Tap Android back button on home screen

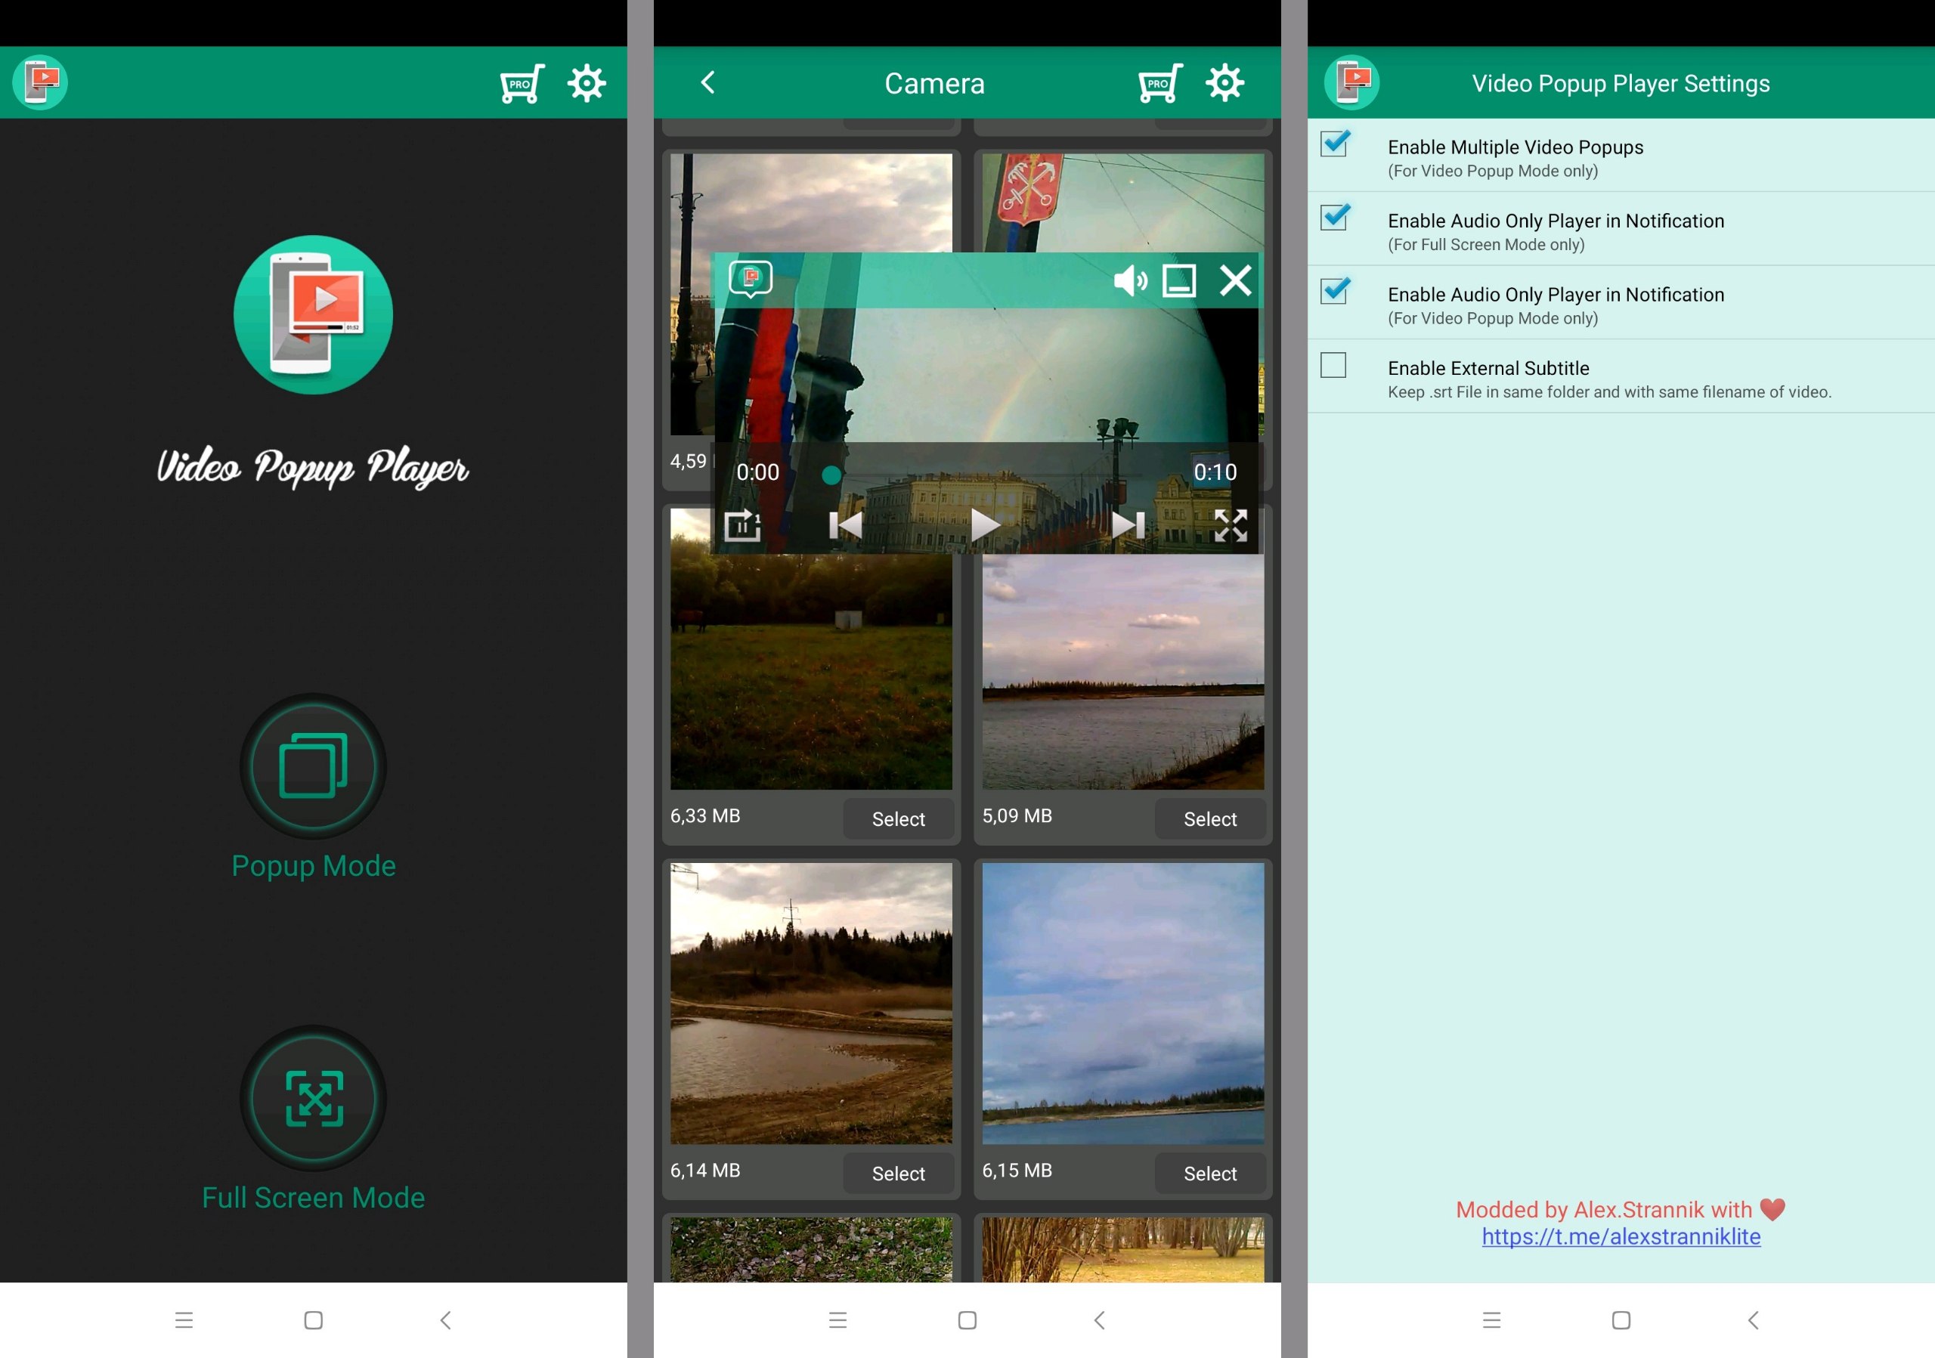coord(445,1320)
